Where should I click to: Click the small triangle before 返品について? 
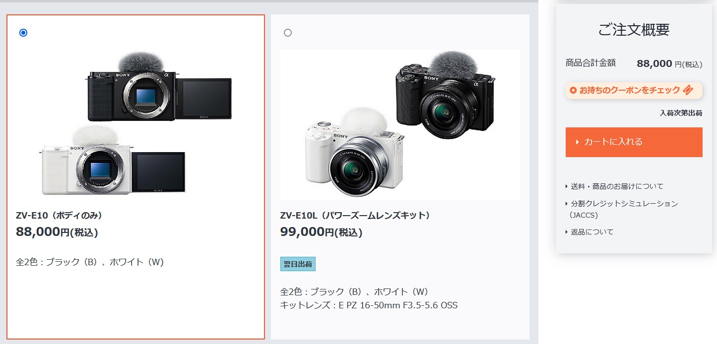coord(567,232)
